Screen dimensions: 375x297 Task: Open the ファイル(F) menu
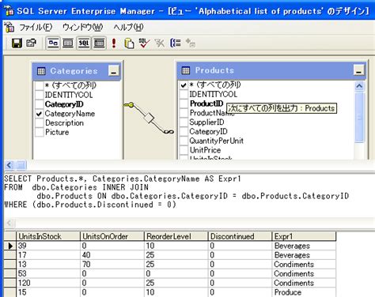click(x=36, y=28)
